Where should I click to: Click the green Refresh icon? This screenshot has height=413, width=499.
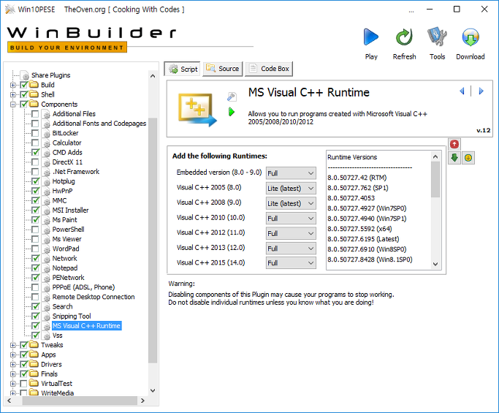(404, 37)
